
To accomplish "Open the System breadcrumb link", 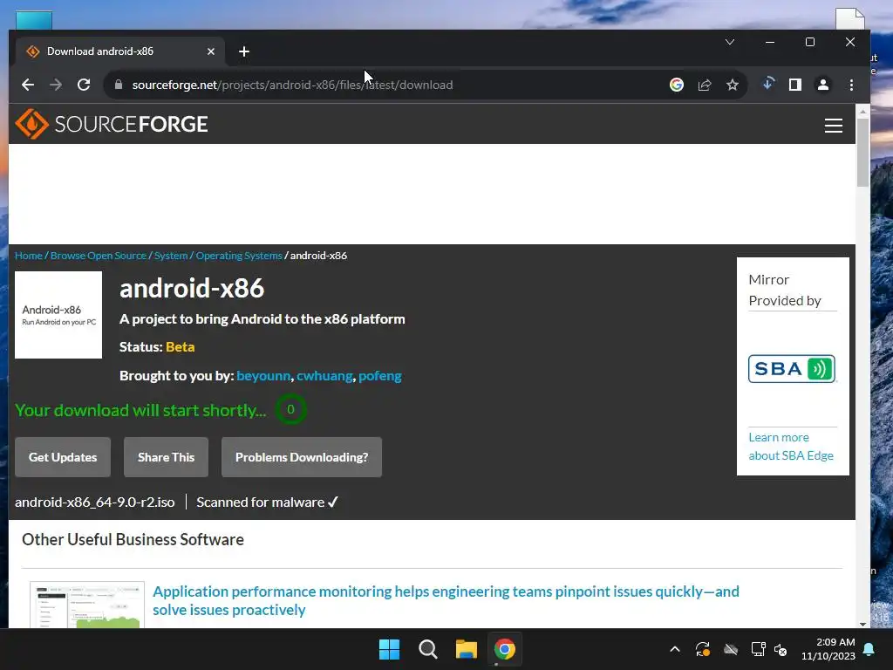I will [x=171, y=256].
